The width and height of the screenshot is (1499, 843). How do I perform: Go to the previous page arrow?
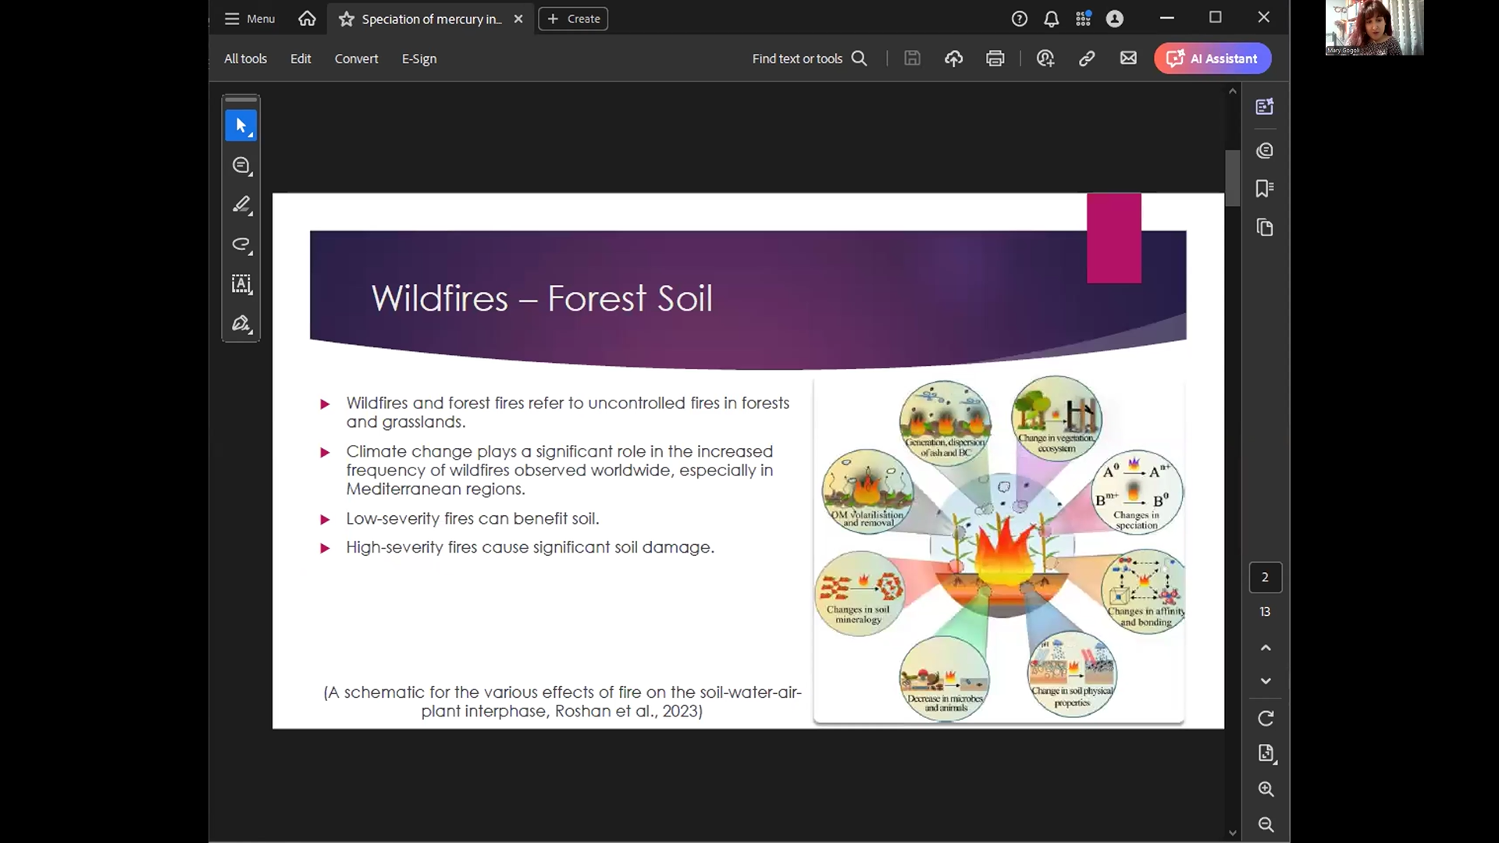coord(1266,648)
